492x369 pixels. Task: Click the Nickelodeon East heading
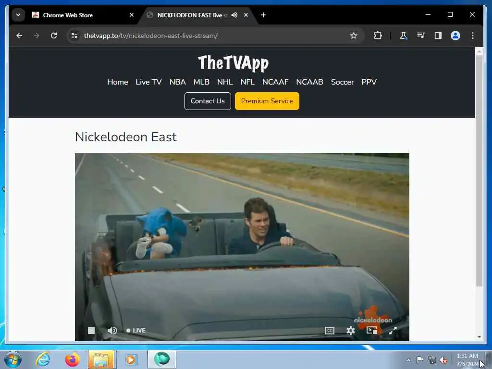point(126,137)
